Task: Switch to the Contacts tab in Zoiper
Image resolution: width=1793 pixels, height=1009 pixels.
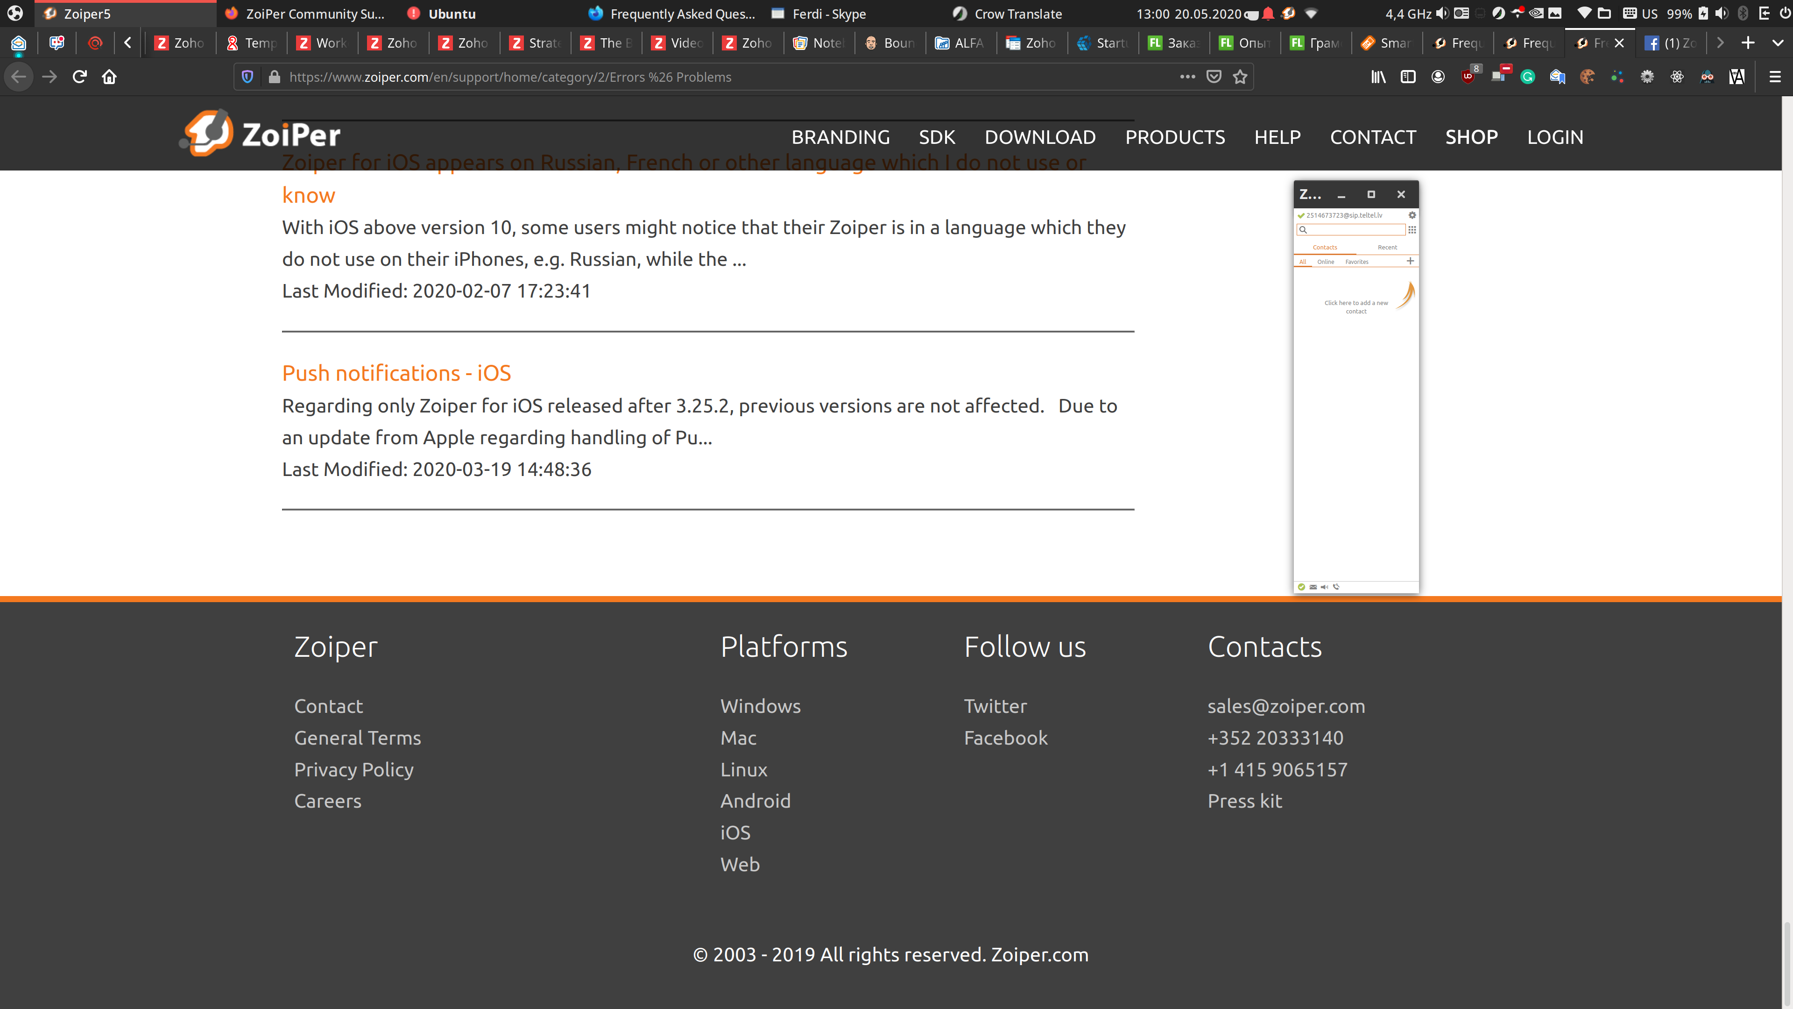Action: (1325, 247)
